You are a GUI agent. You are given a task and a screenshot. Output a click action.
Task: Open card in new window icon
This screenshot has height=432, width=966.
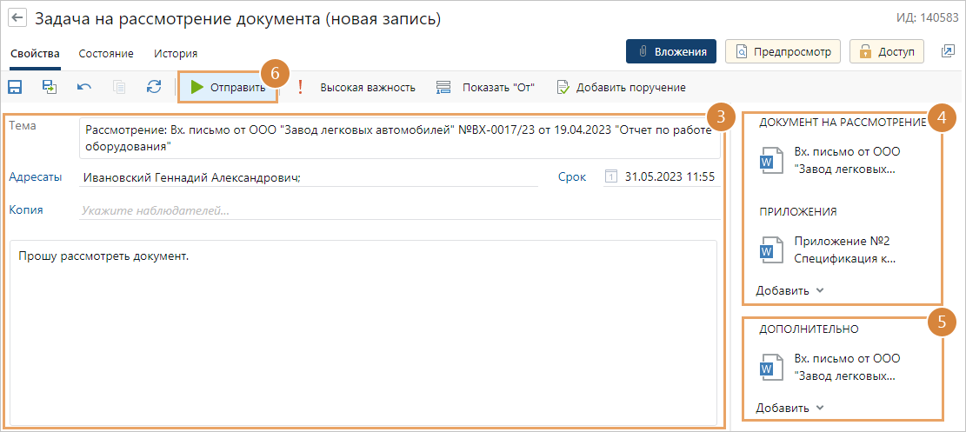pos(948,52)
